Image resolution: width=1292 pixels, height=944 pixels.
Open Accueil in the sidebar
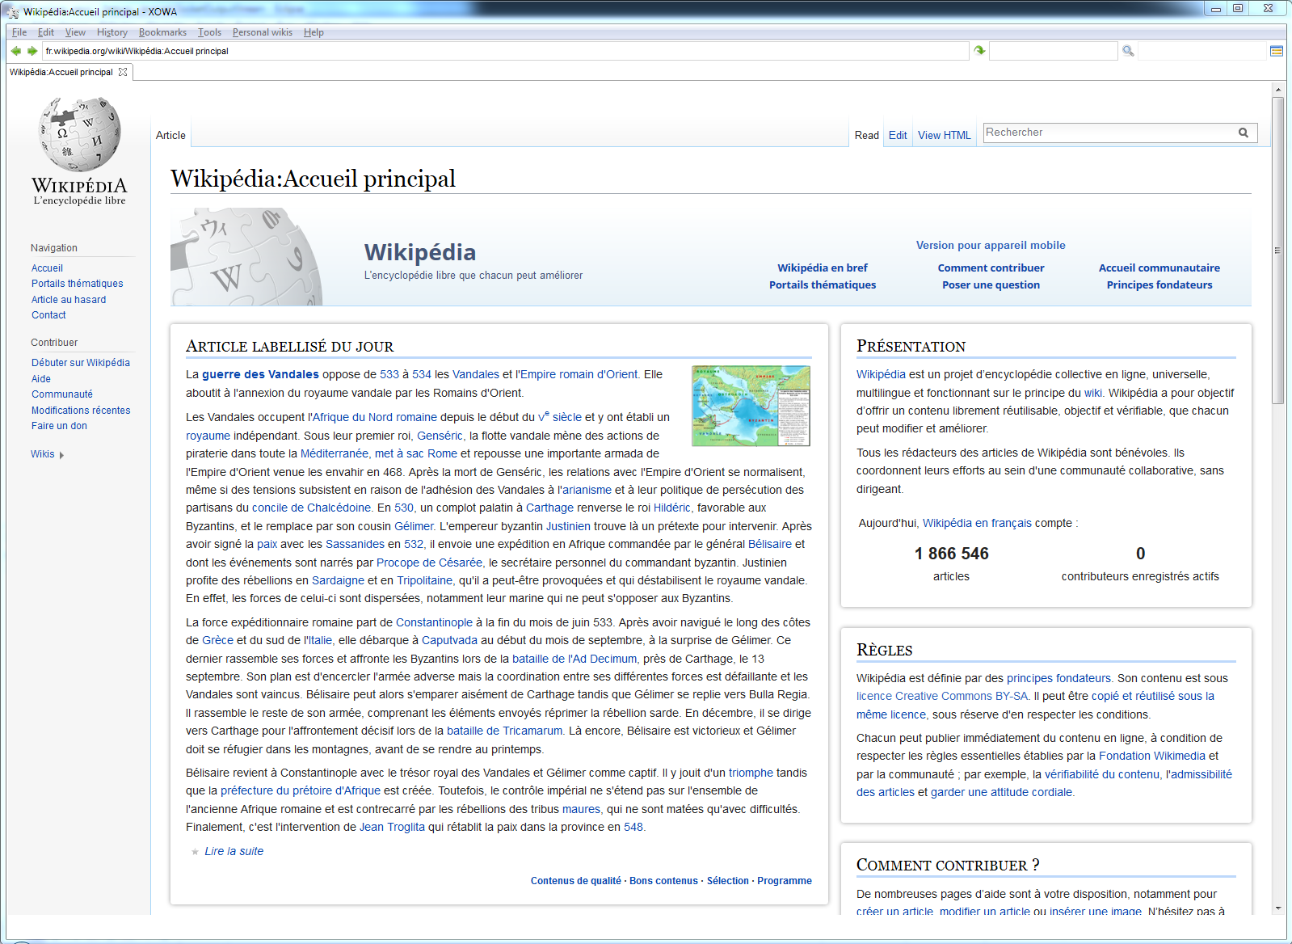pyautogui.click(x=47, y=268)
